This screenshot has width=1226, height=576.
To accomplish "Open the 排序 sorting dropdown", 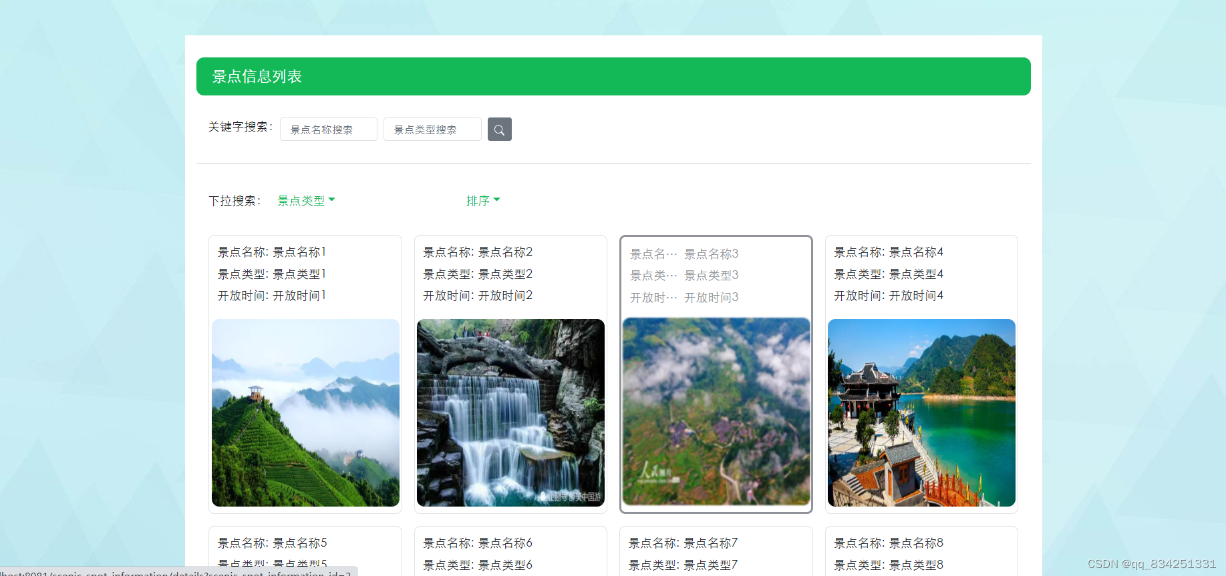I will point(483,201).
